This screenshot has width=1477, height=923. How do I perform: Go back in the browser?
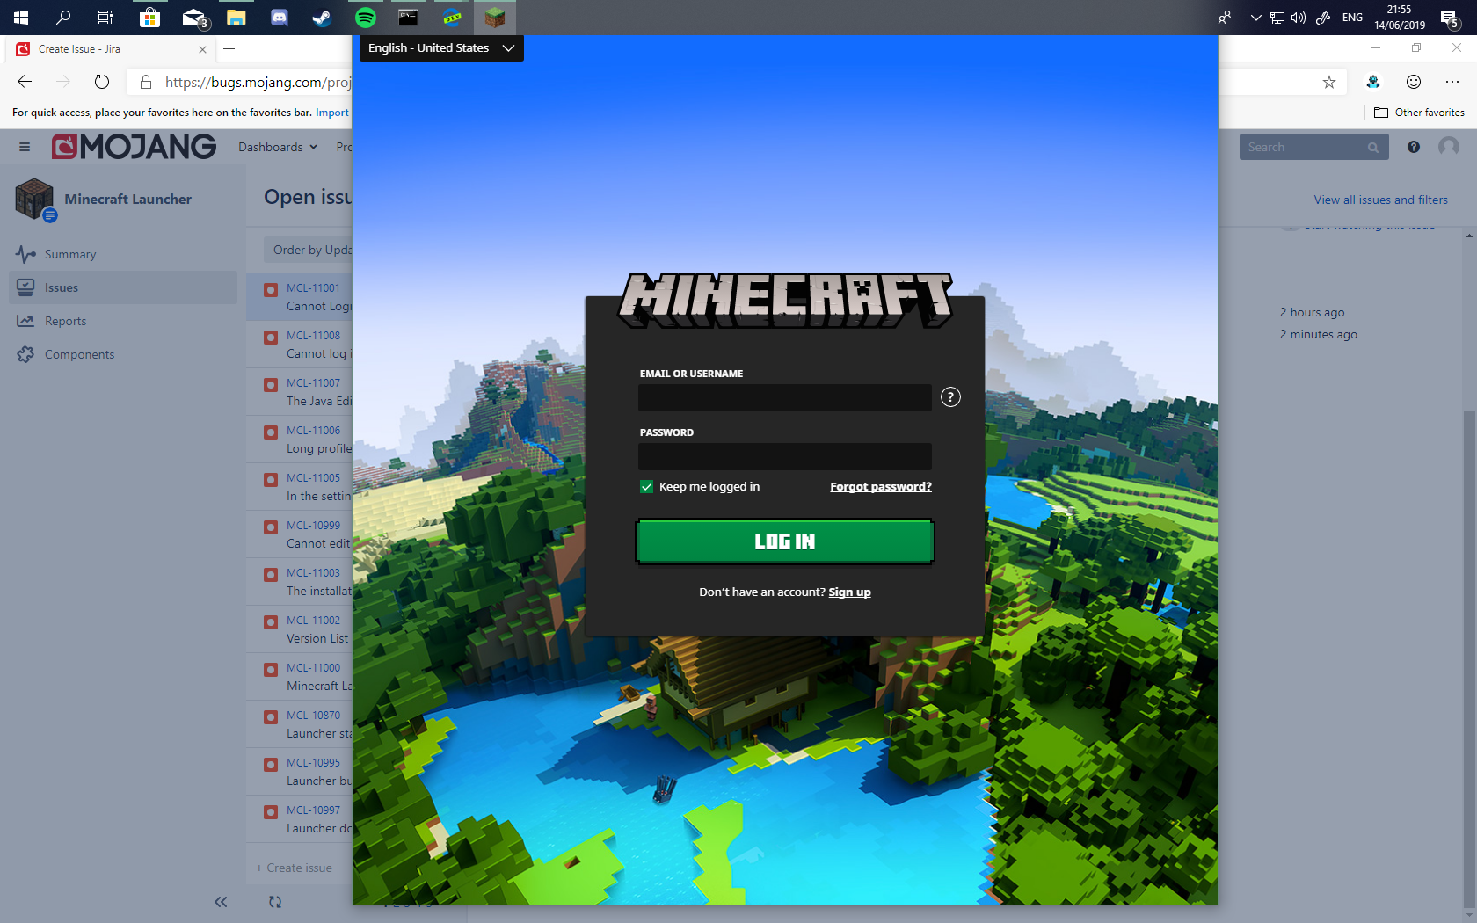coord(25,82)
